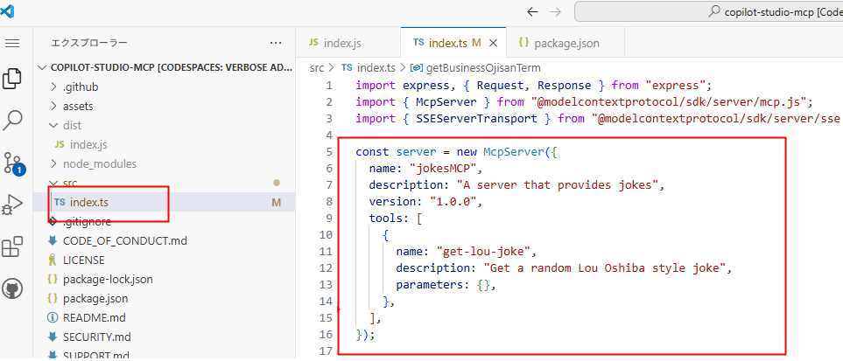The image size is (843, 361).
Task: Open Run and Debug view
Action: click(x=12, y=205)
